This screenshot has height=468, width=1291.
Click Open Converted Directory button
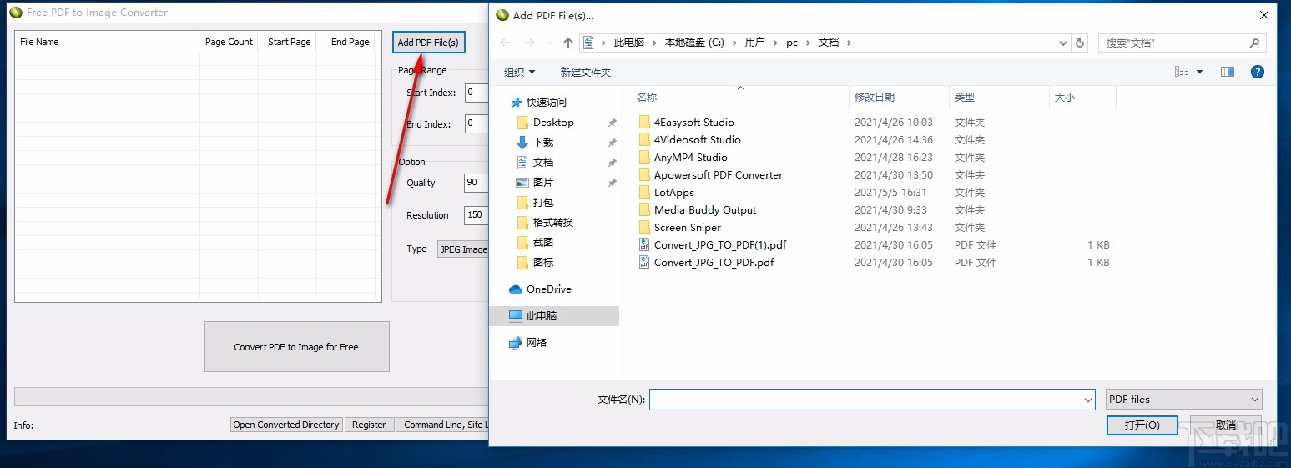pos(286,425)
